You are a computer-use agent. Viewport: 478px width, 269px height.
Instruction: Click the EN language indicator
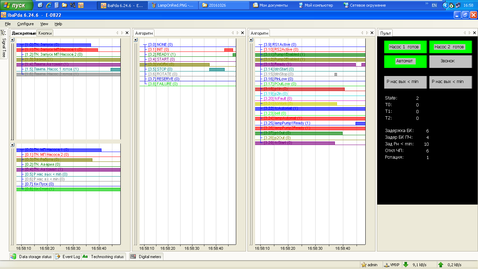(434, 5)
